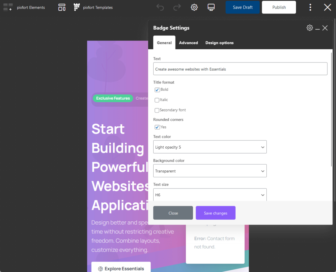
Task: Click the undo arrow in the top bar
Action: (x=160, y=7)
